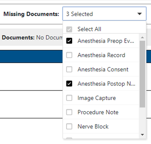This screenshot has height=144, width=151.
Task: Click the 'Missing Documents:' label
Action: (31, 14)
